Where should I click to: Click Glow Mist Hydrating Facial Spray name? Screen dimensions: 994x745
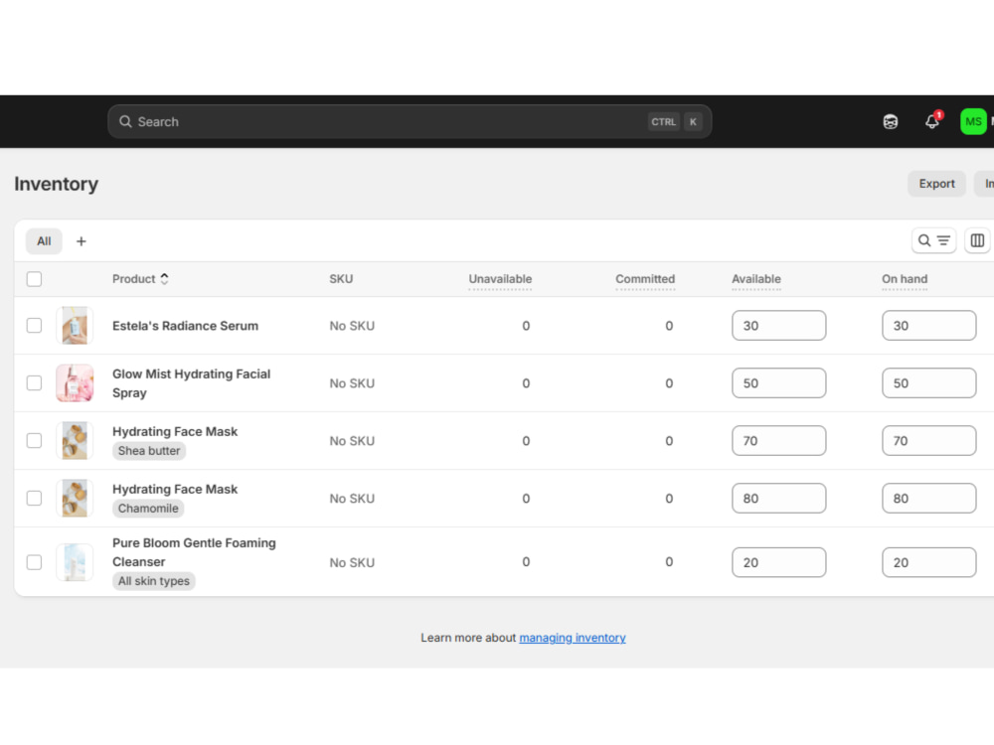[x=191, y=383]
